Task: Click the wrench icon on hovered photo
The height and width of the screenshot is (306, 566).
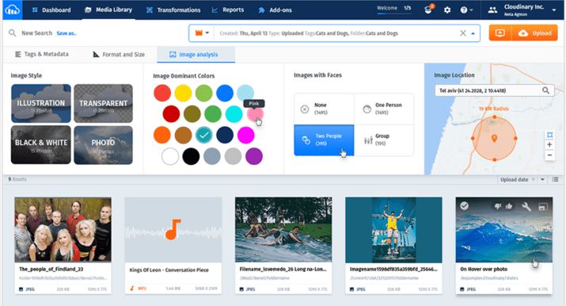Action: [526, 206]
